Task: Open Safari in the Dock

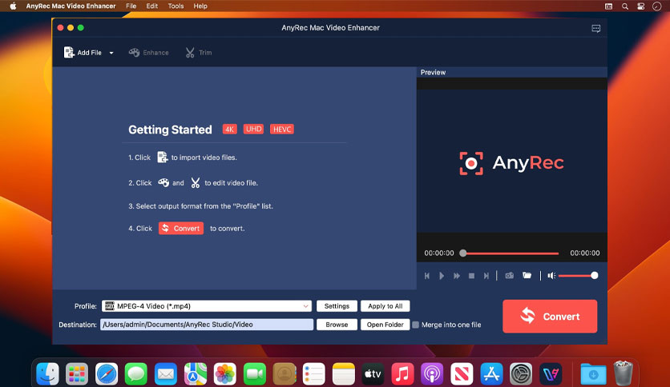Action: [x=107, y=374]
